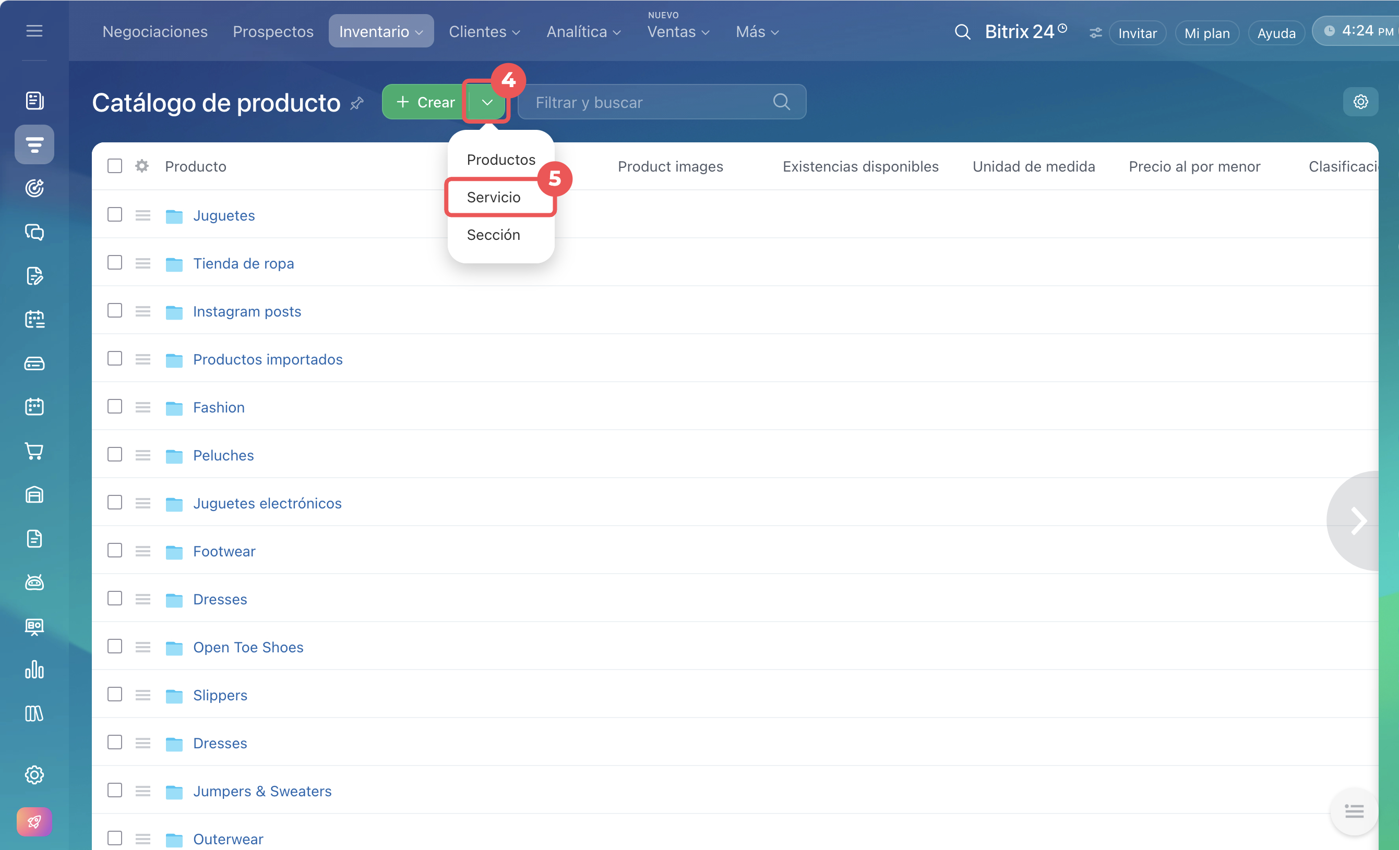Toggle the select-all checkbox in table header
Screen dimensions: 1399x850
[115, 166]
